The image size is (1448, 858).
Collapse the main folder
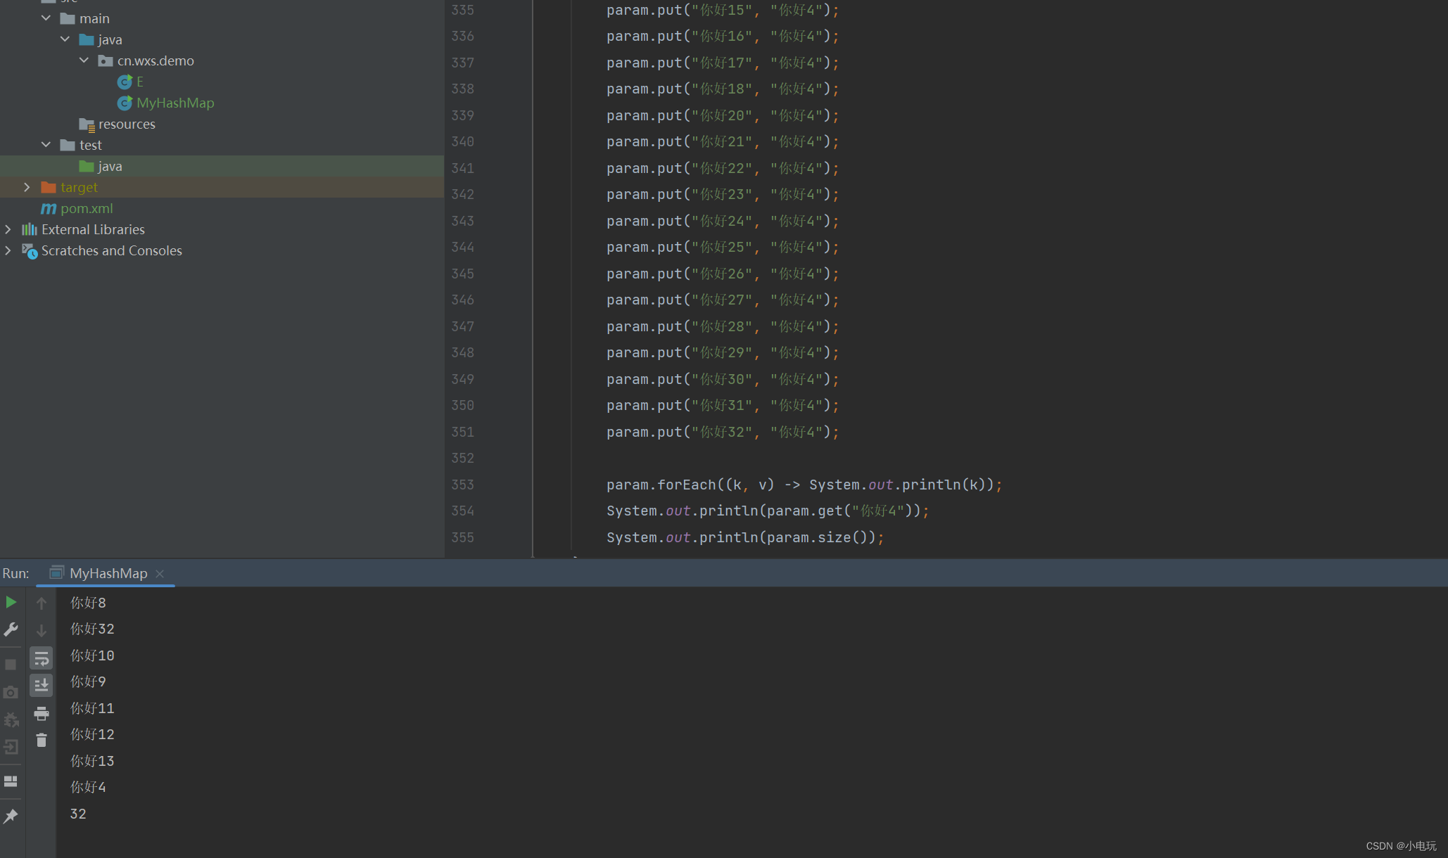coord(46,18)
